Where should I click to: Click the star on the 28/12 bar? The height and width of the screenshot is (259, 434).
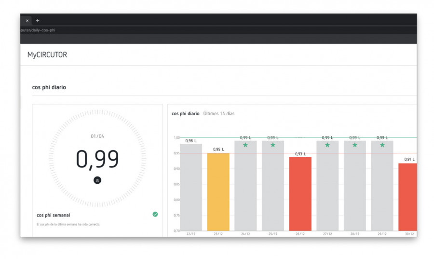click(355, 145)
